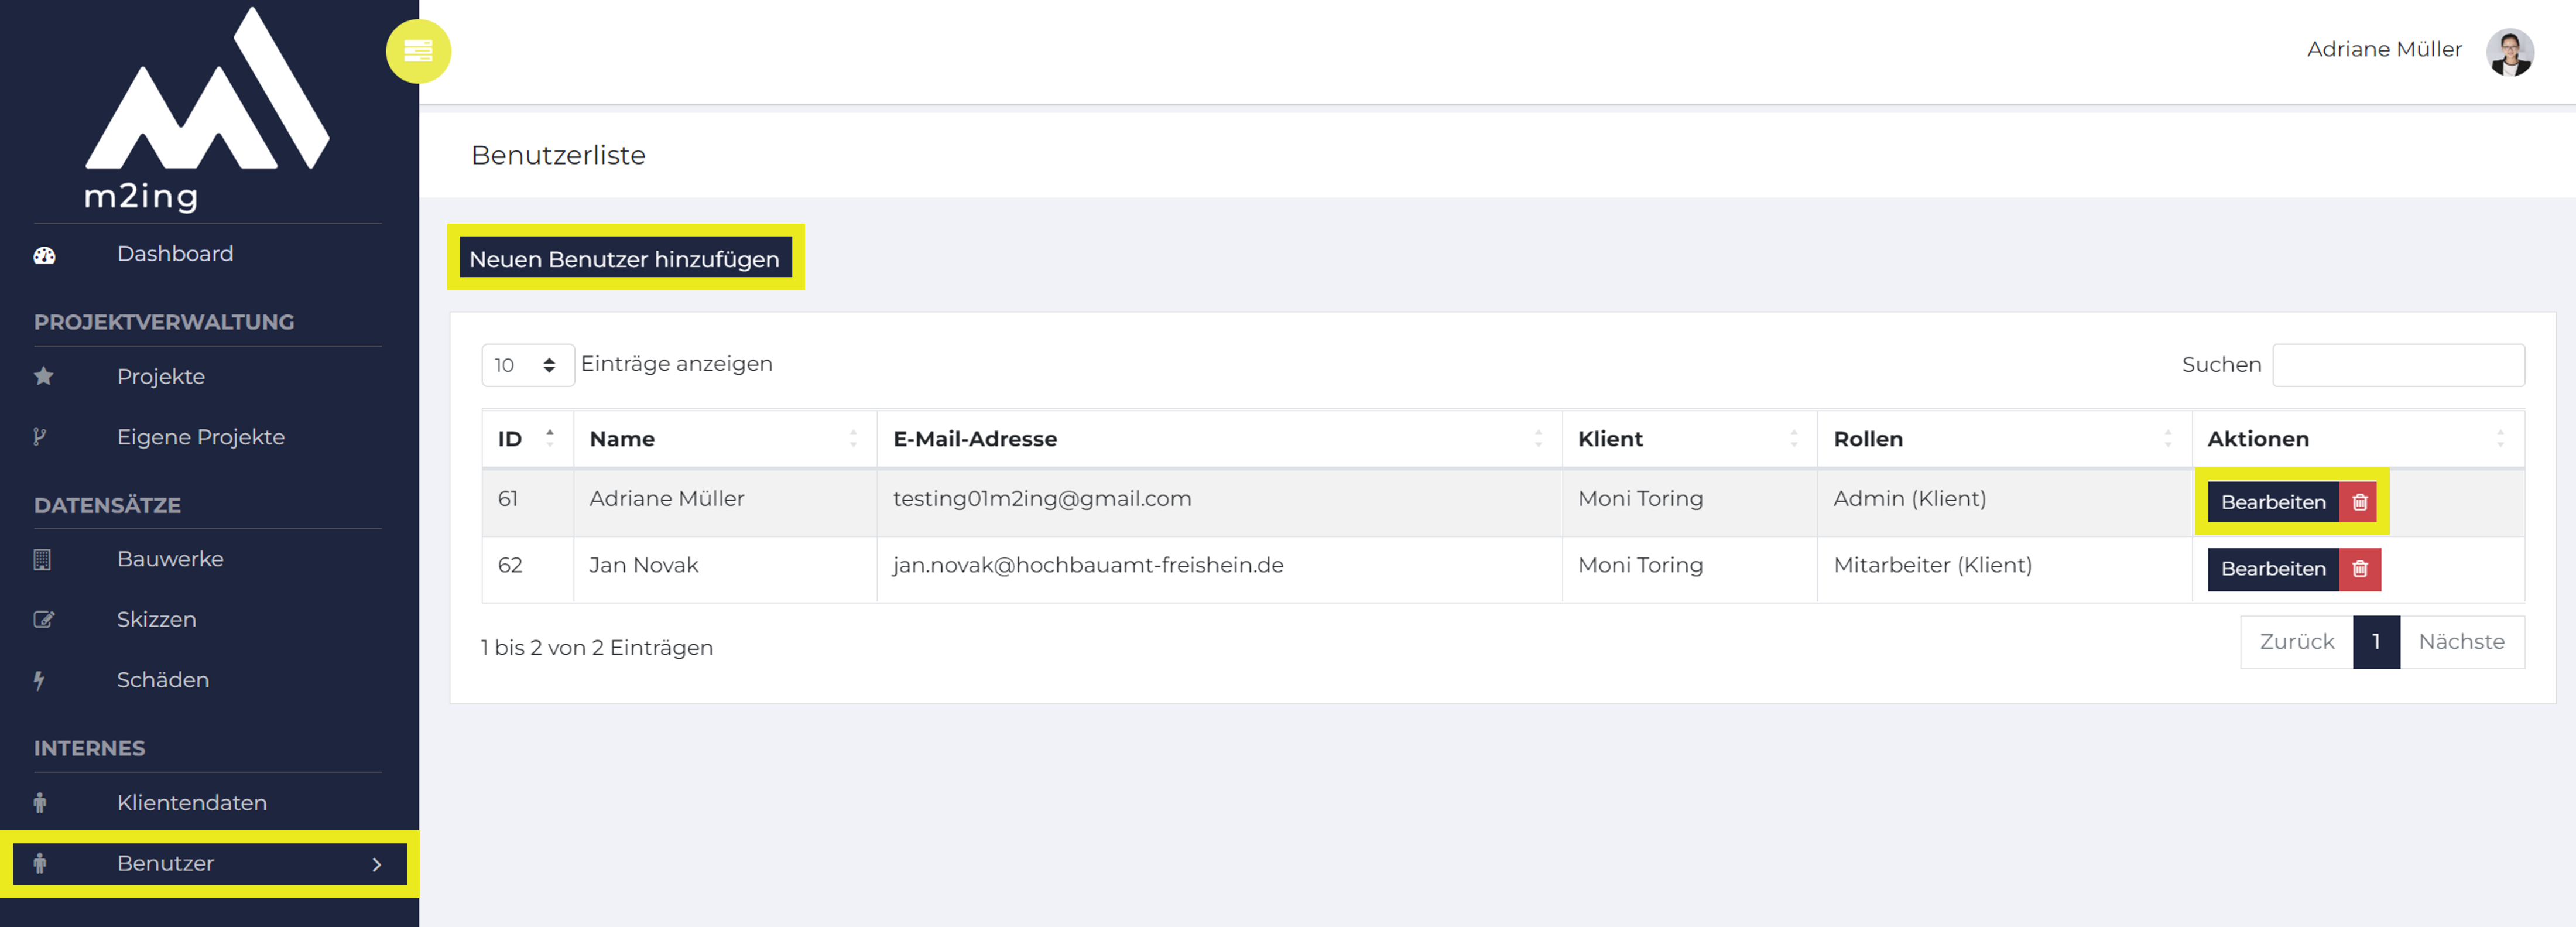Sort table by Rollen column

(x=2004, y=439)
